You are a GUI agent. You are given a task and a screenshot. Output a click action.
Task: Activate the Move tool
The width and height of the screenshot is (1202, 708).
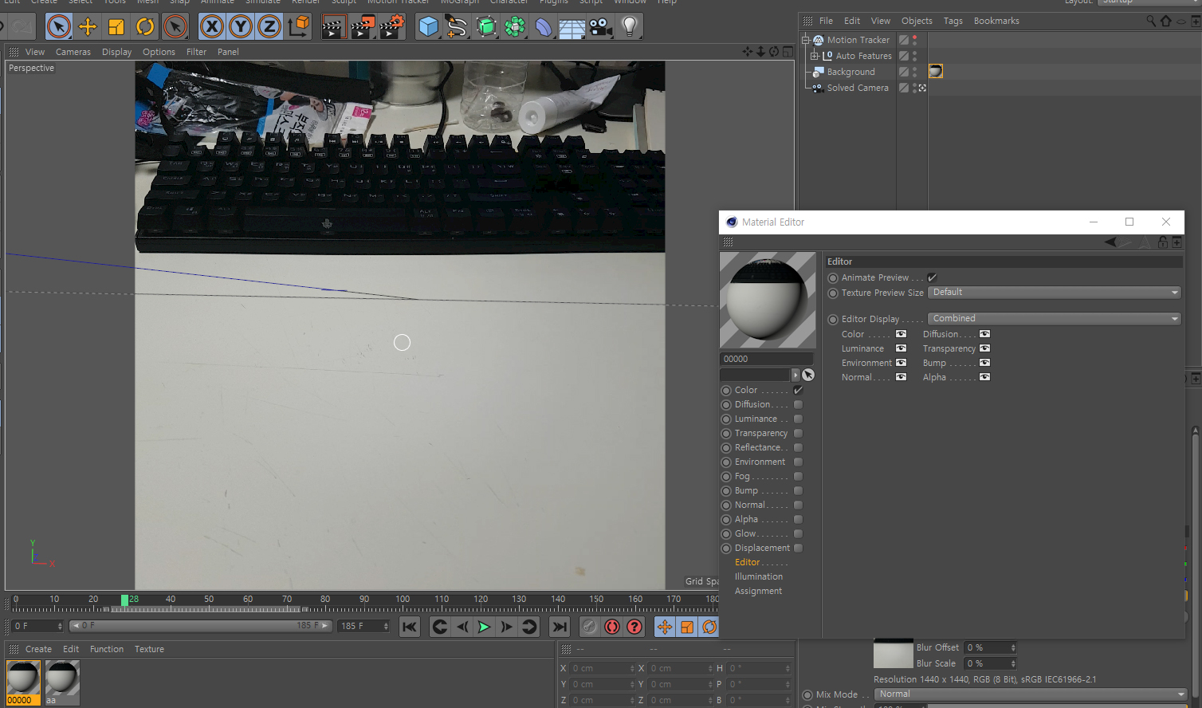tap(88, 26)
